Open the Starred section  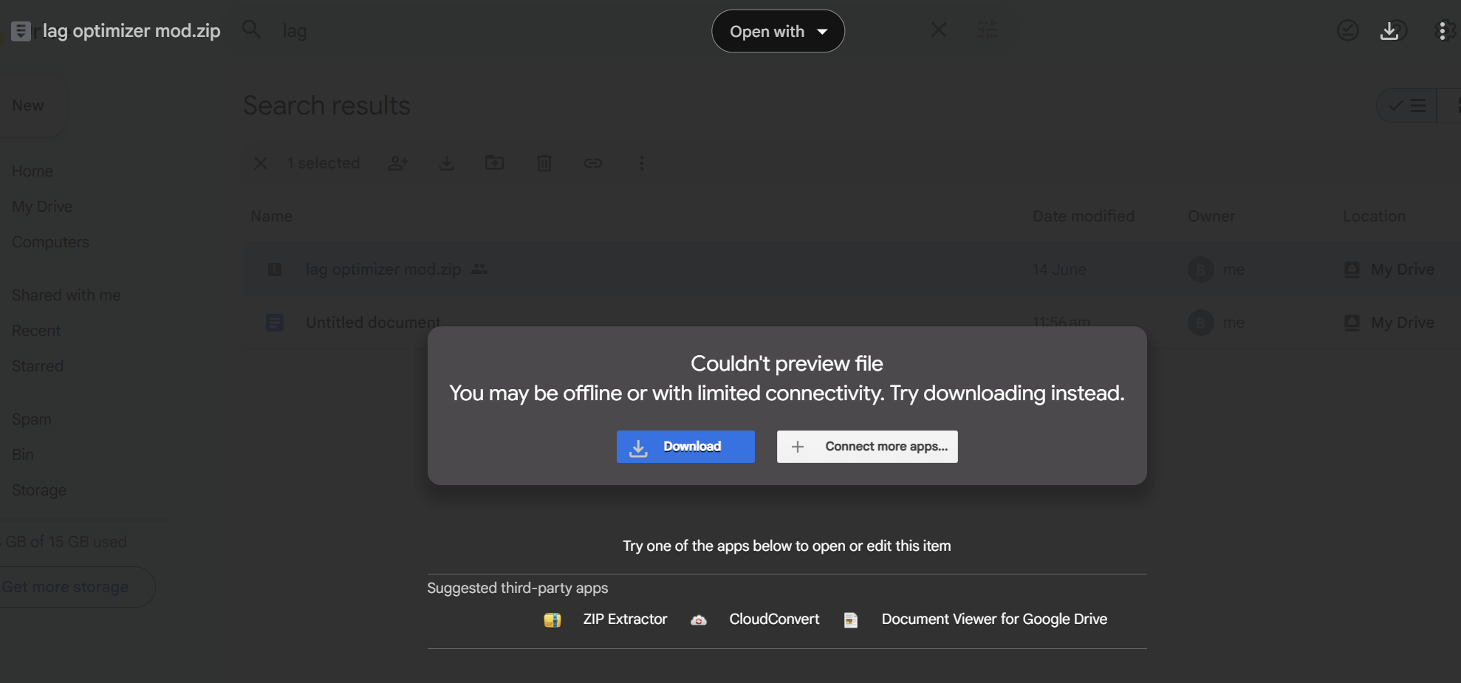38,366
